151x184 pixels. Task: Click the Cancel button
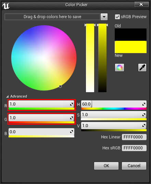(134, 166)
